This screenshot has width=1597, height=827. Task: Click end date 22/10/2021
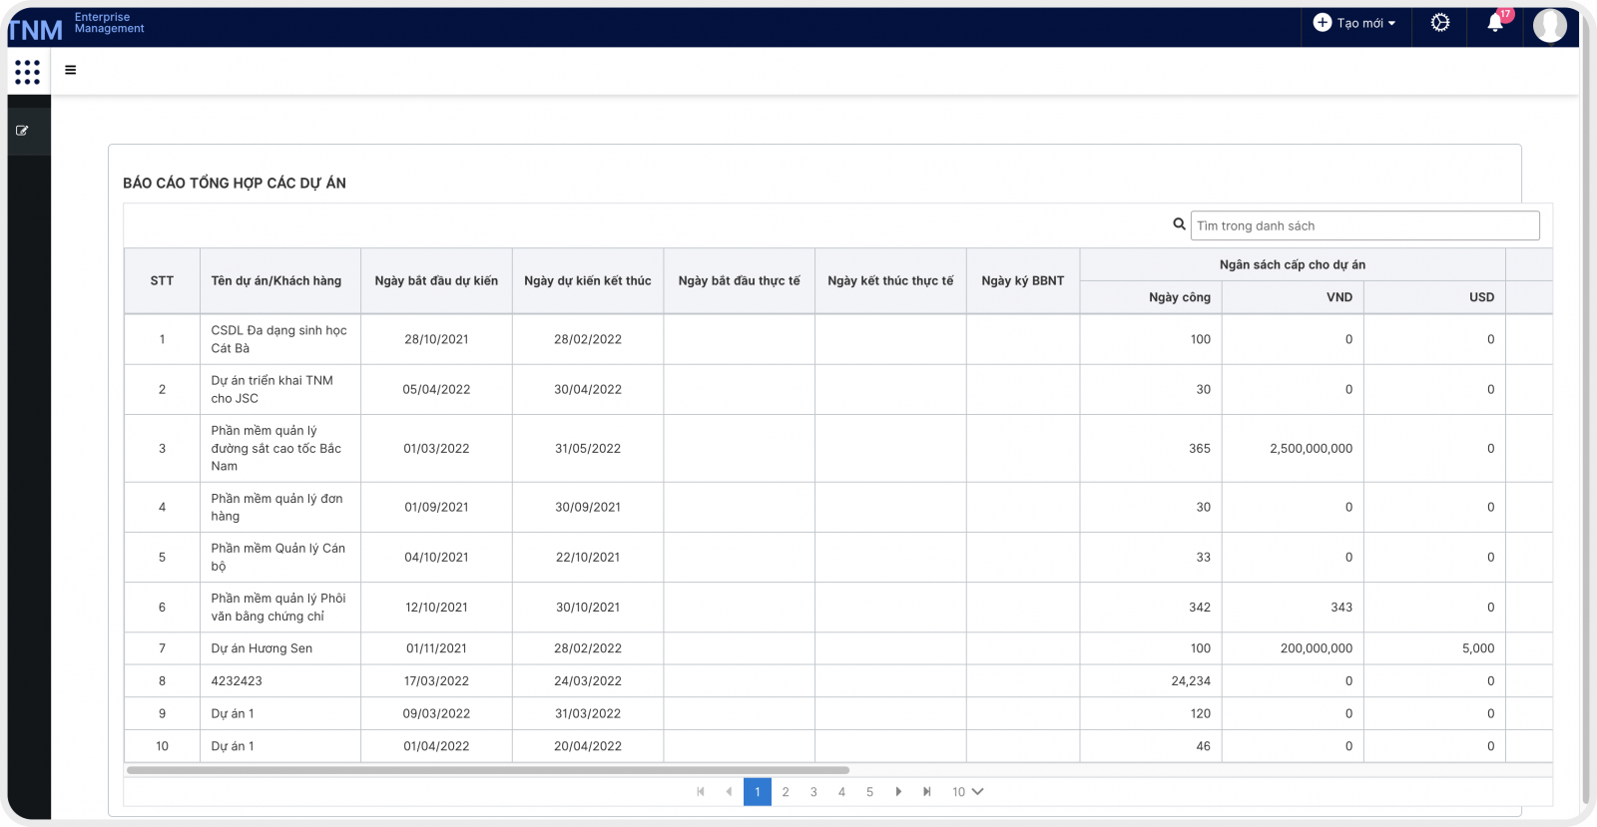pyautogui.click(x=588, y=558)
